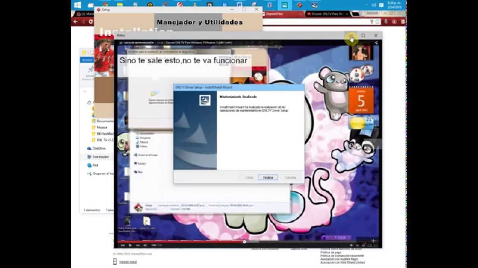Screen dimensions: 478x268
Task: Toggle fullscreen in the video player
Action: [x=375, y=245]
